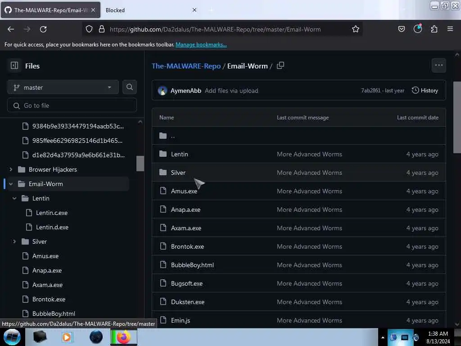Select file d1e82d4a37959a9e6b661e31b in tree
The width and height of the screenshot is (461, 346).
click(78, 155)
